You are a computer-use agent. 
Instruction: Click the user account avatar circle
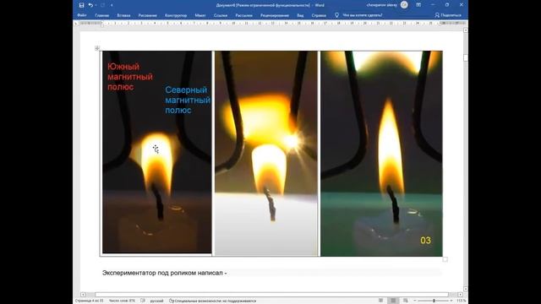[x=404, y=5]
